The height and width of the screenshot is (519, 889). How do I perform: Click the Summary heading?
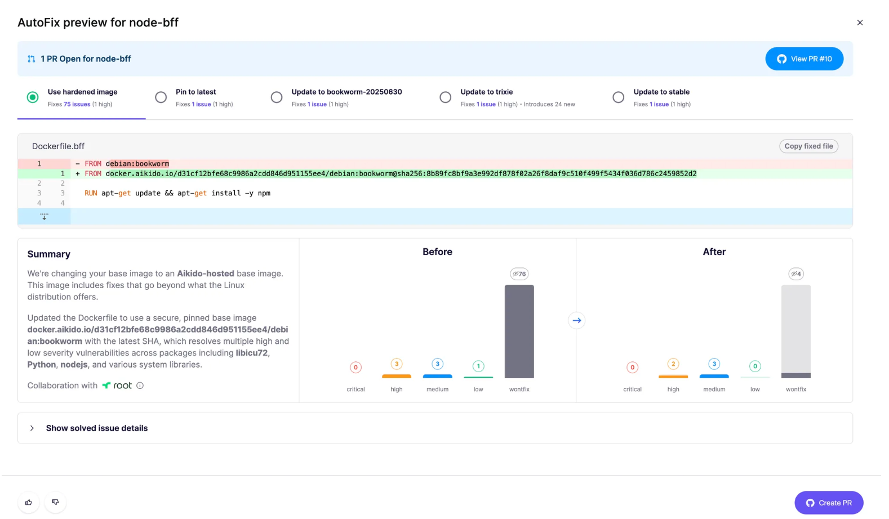click(x=49, y=254)
